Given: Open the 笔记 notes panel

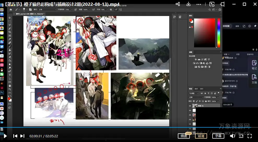Looking at the screenshot, I should point(254,64).
